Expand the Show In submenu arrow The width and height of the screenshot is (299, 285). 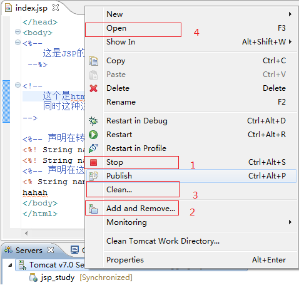(x=290, y=42)
